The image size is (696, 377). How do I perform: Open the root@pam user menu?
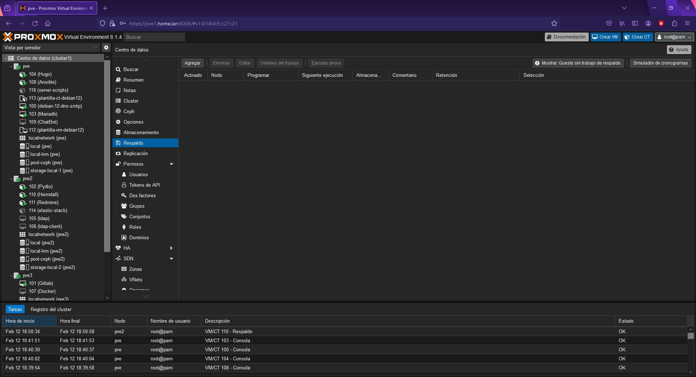tap(675, 37)
